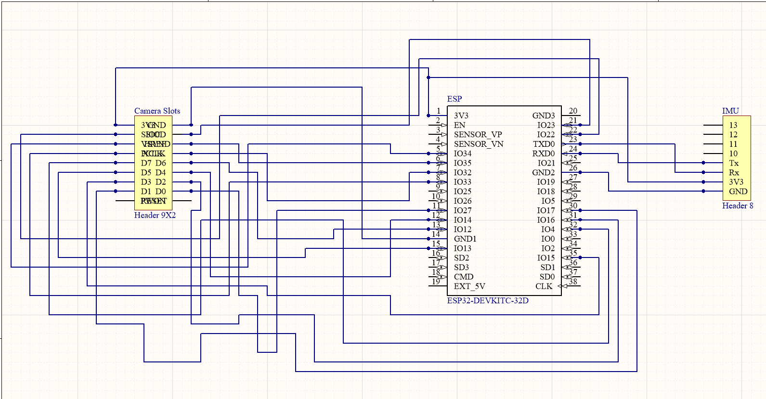Screen dimensions: 766x399
Task: Select the Rx pin on IMU header
Action: 734,172
